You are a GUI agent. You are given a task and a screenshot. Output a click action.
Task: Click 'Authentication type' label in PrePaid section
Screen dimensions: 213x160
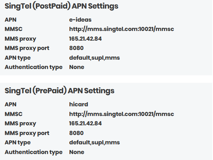click(x=34, y=153)
